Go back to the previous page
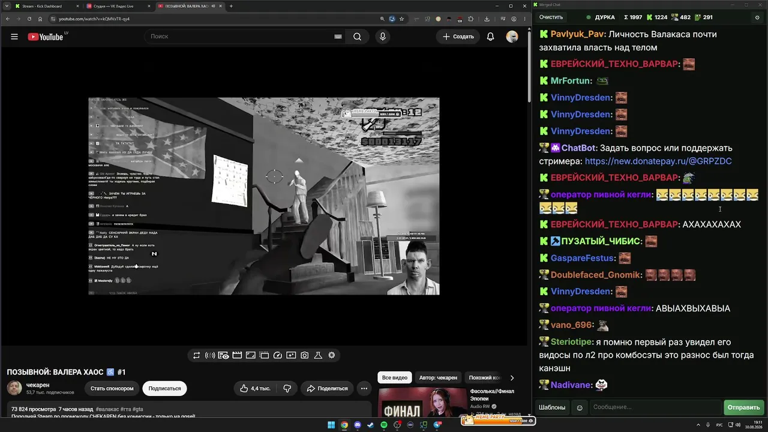Viewport: 768px width, 432px height. [7, 19]
